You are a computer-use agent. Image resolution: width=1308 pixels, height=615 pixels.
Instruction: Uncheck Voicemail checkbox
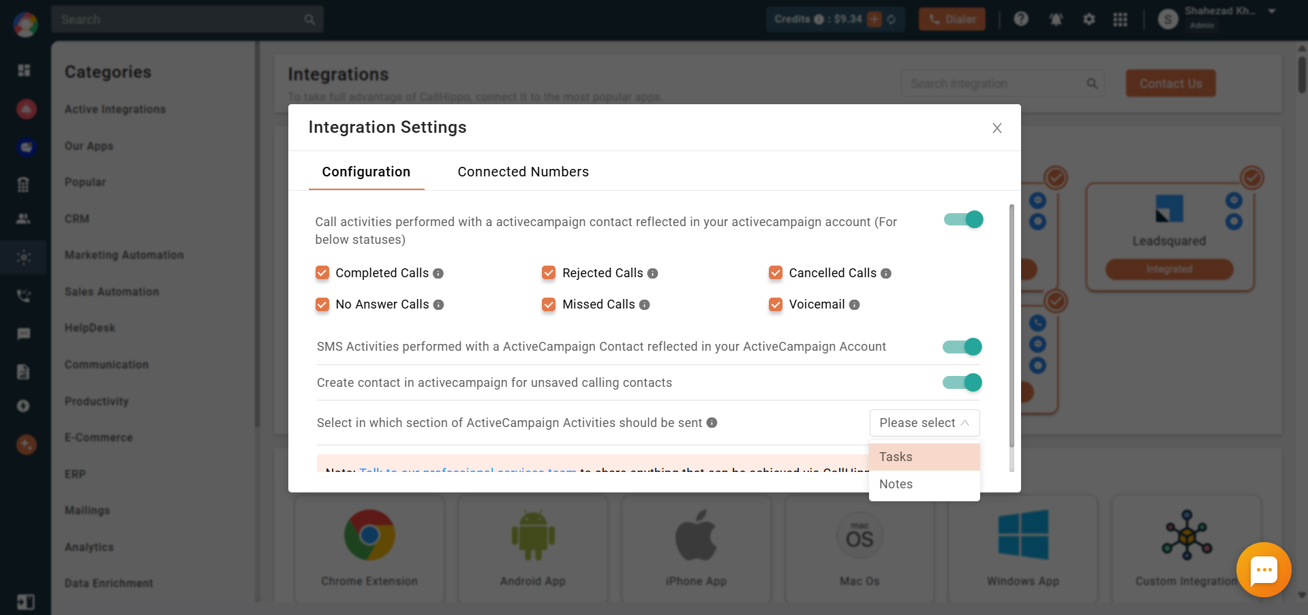[x=776, y=304]
